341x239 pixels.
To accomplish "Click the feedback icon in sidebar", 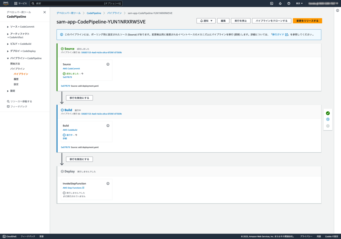I will (x=8, y=106).
